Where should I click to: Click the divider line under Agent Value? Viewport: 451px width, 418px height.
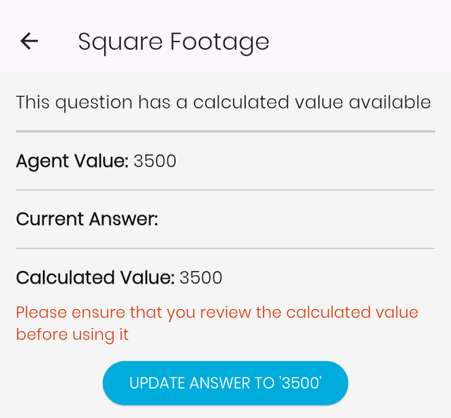(225, 190)
